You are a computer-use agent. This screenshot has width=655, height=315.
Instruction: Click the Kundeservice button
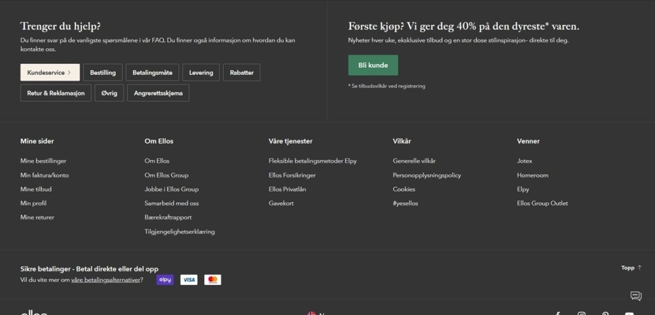(50, 72)
